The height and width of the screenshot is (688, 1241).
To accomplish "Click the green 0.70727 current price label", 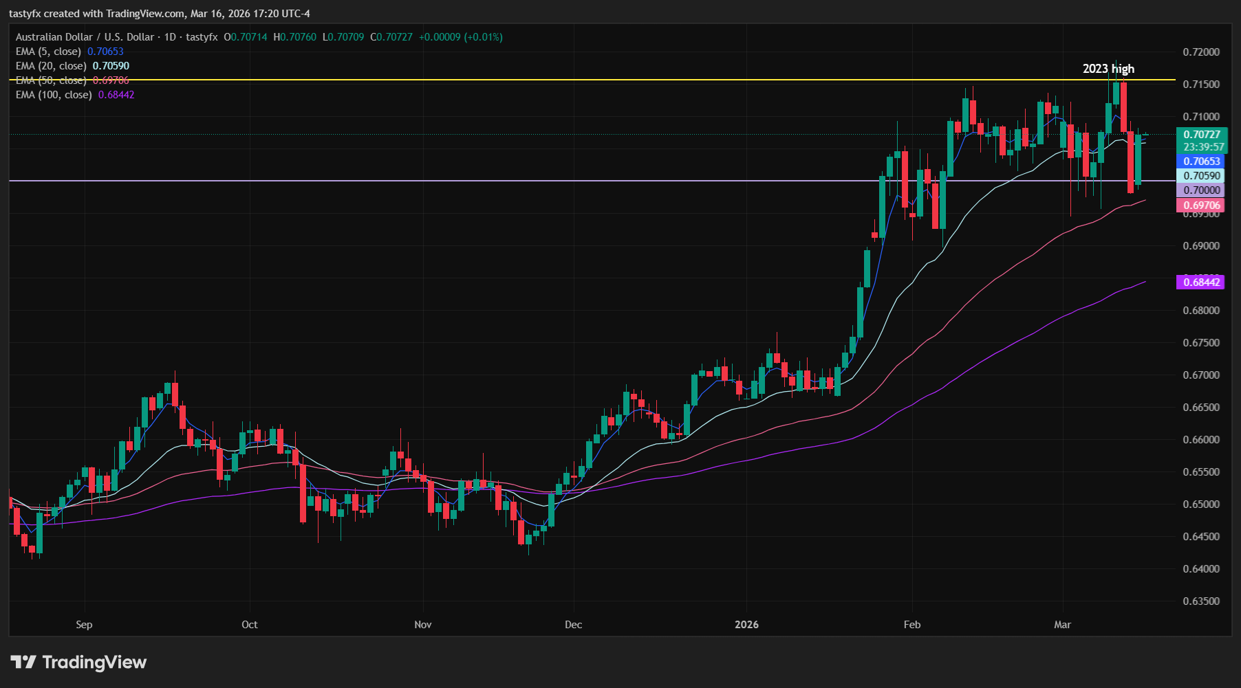I will (1200, 135).
